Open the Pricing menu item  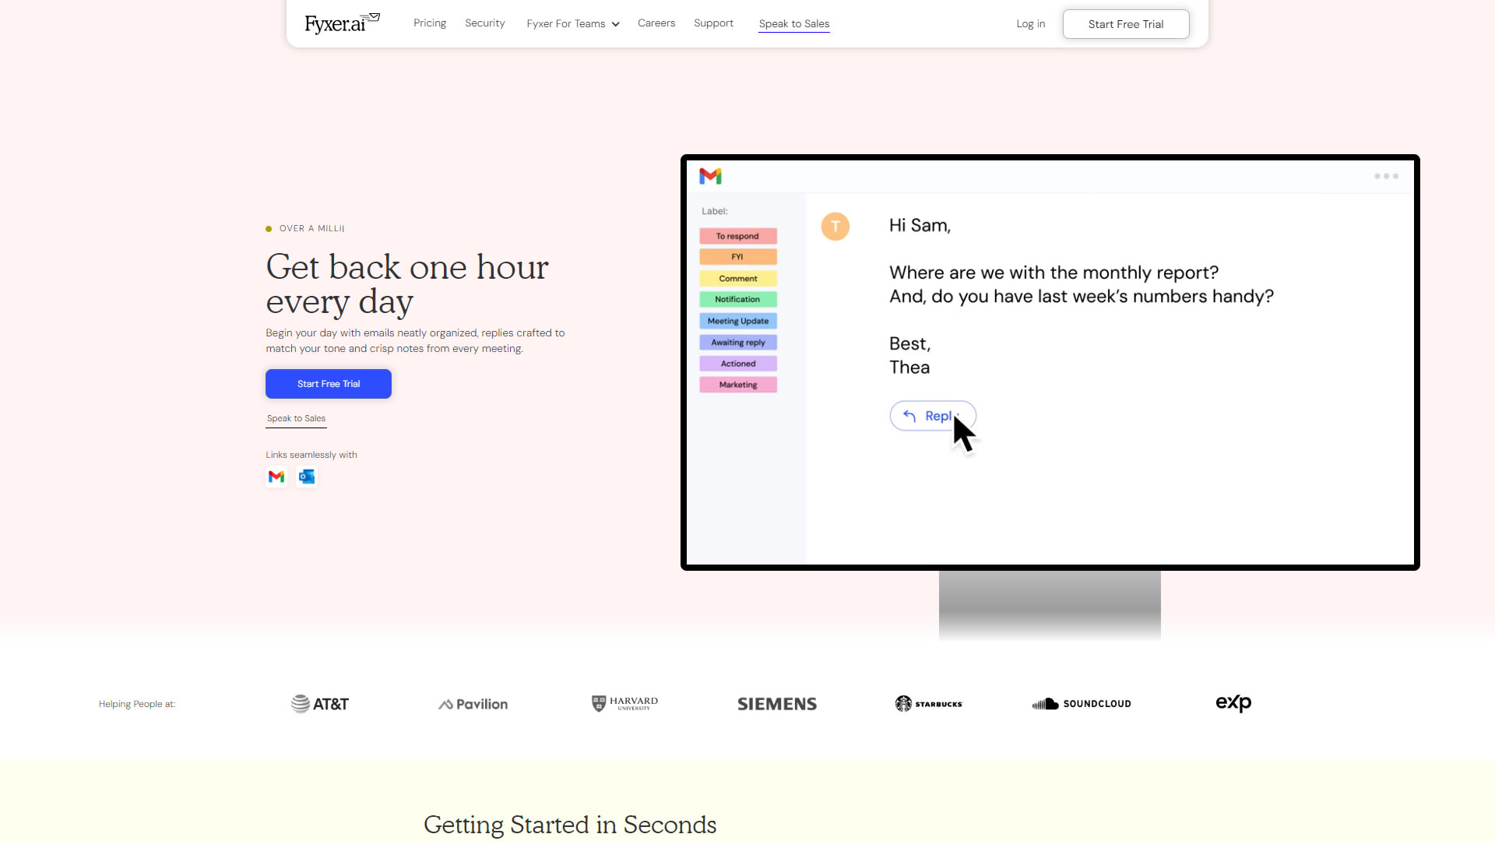click(x=430, y=23)
